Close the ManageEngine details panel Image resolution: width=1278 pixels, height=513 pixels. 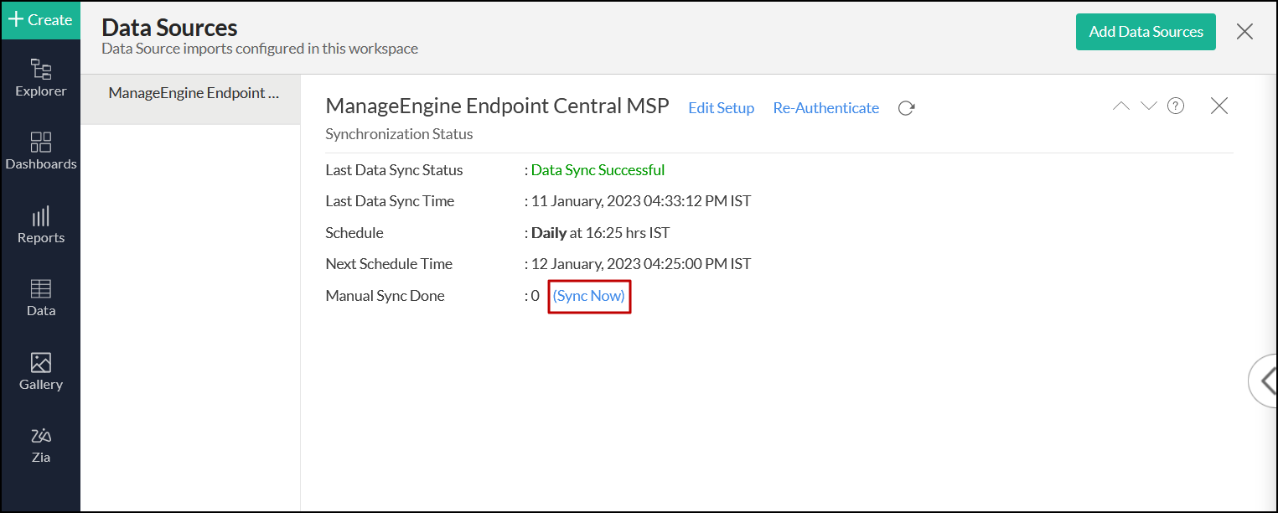click(x=1219, y=106)
